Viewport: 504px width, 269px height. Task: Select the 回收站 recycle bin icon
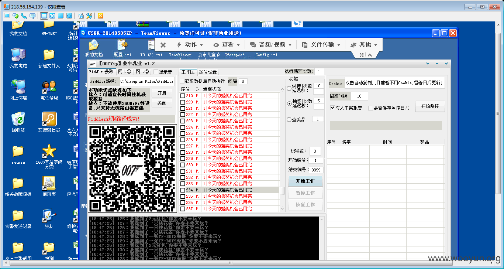pos(18,122)
